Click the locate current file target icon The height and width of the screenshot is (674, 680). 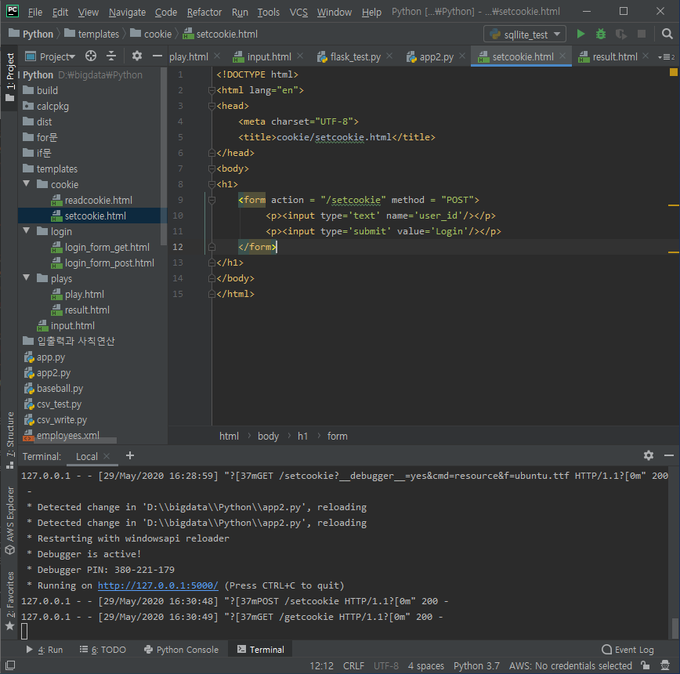(x=91, y=56)
